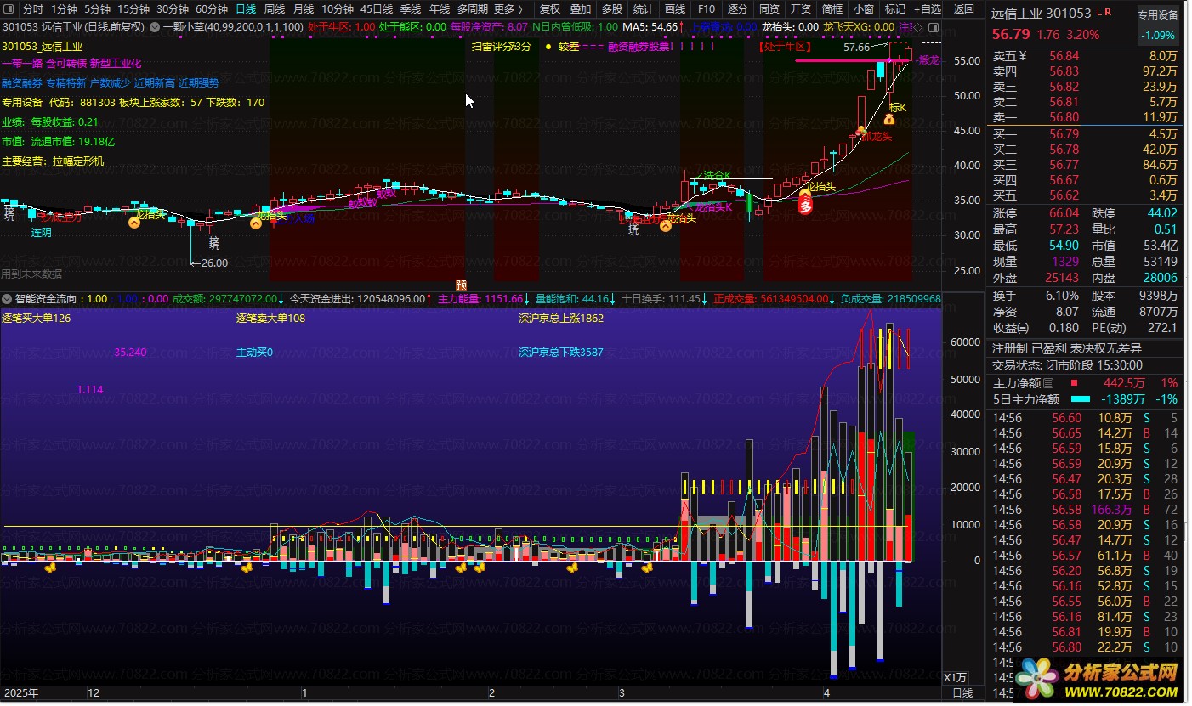1192x706 pixels.
Task: Click the 日线 label at bottom right
Action: click(962, 693)
